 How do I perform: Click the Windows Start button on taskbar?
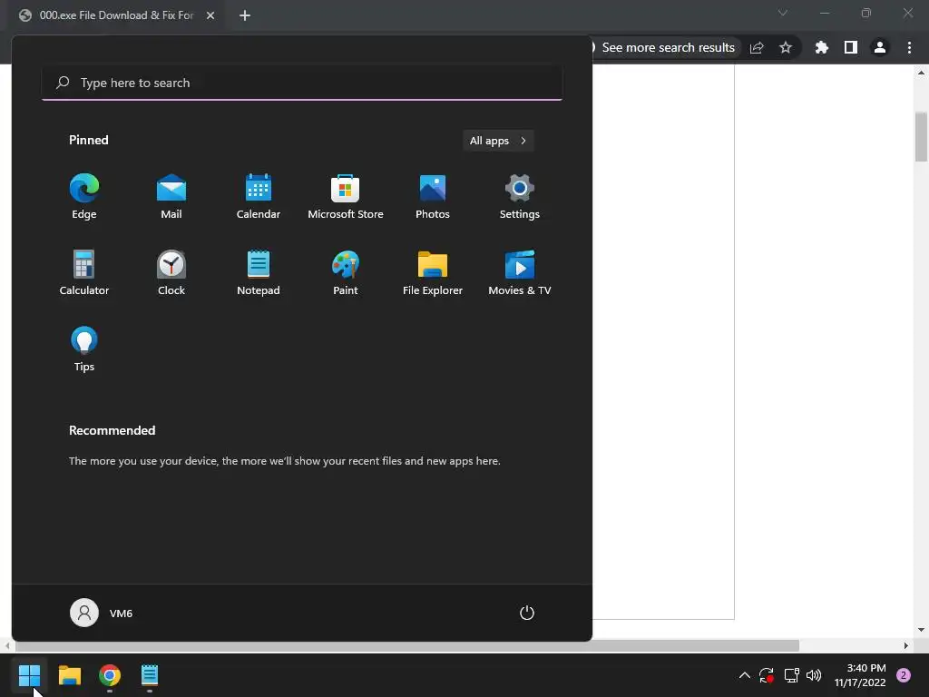pos(29,675)
